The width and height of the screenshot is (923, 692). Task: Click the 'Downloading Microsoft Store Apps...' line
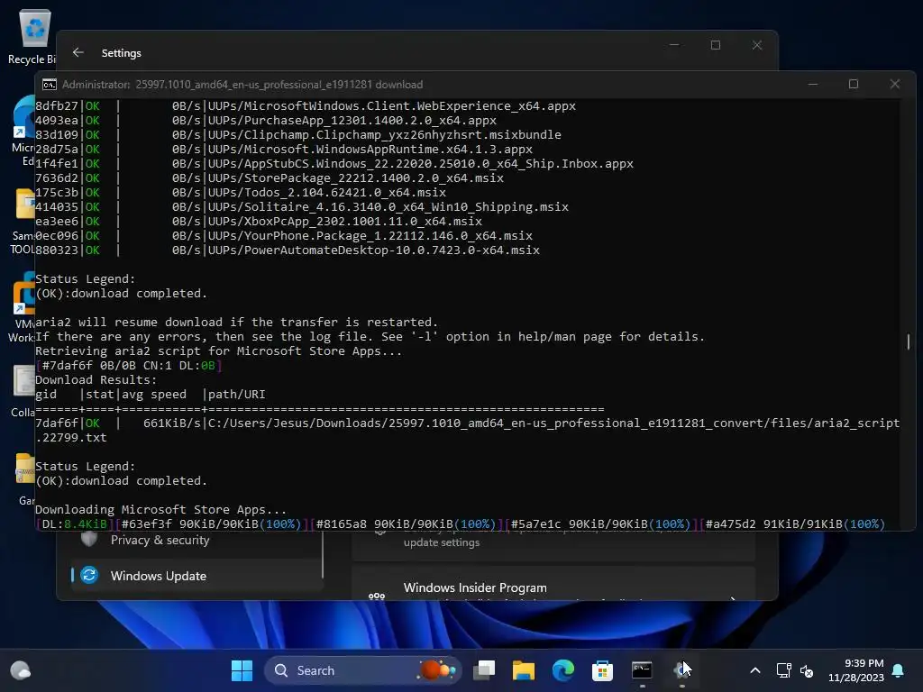tap(160, 510)
